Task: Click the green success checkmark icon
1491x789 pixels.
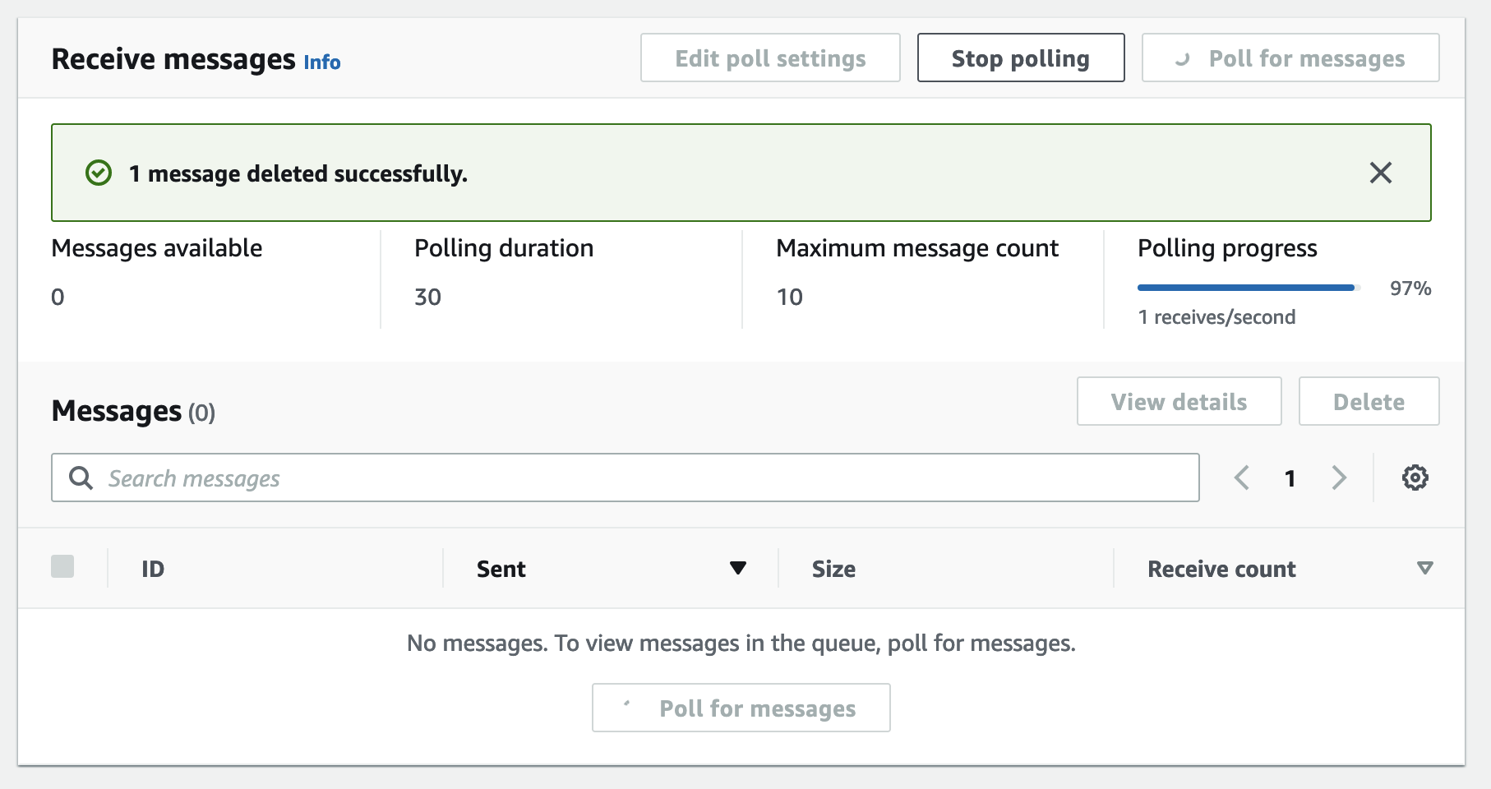Action: [99, 173]
